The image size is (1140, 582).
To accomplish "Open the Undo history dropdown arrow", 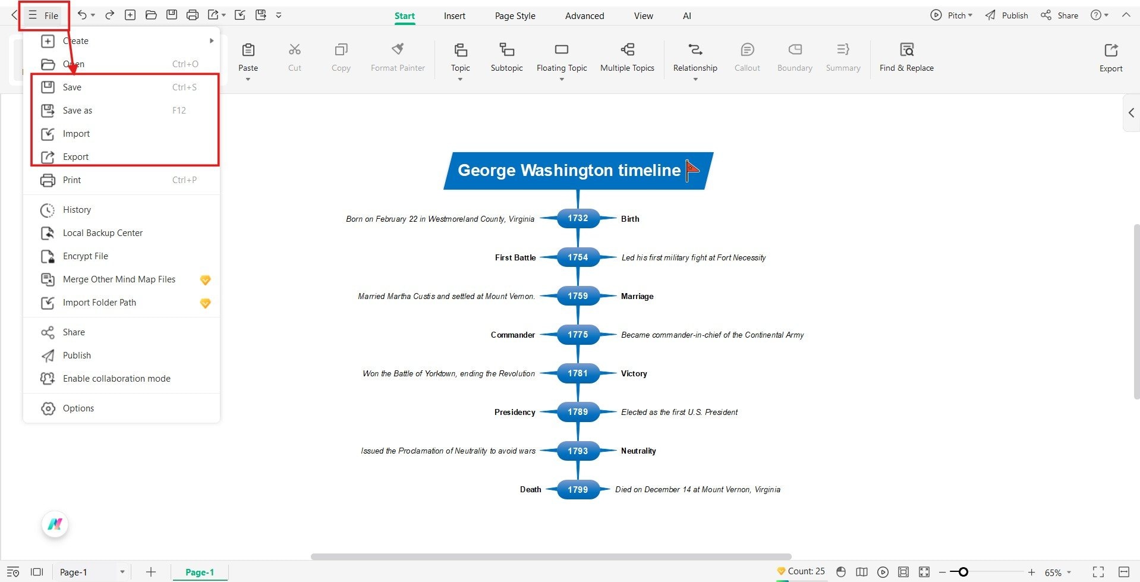I will [x=93, y=15].
